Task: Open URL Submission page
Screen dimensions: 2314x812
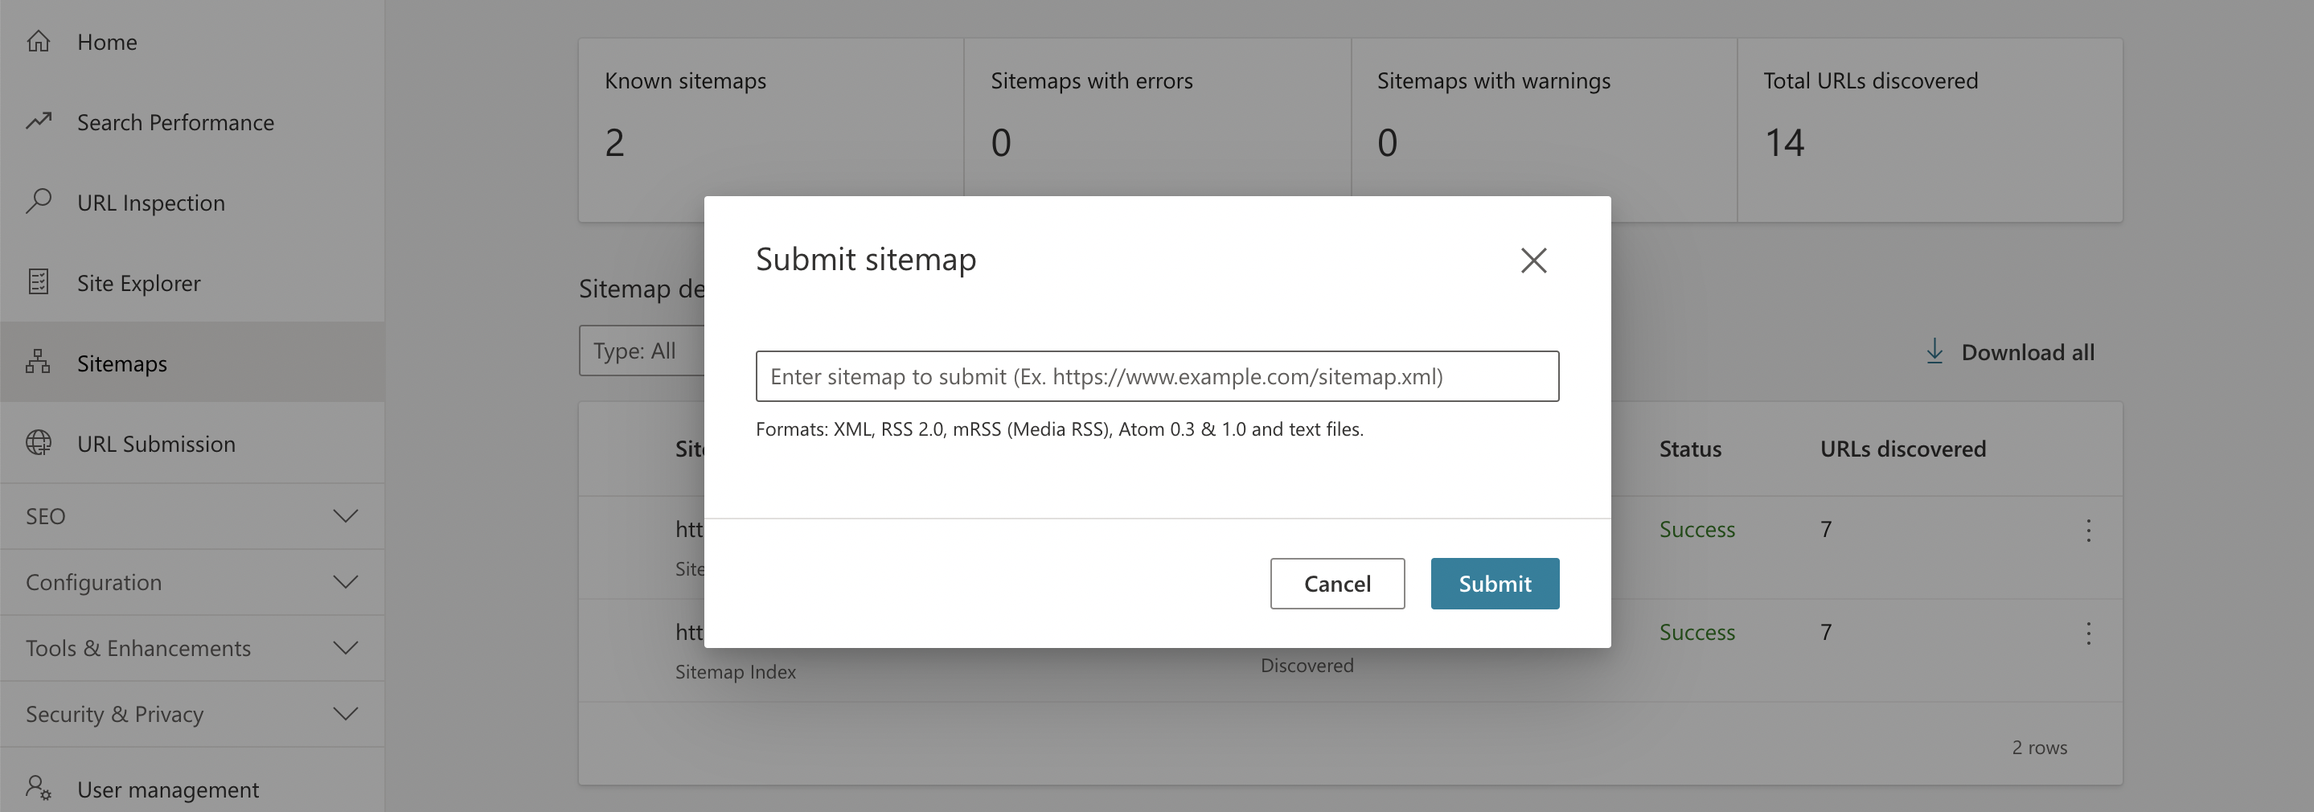Action: 192,443
